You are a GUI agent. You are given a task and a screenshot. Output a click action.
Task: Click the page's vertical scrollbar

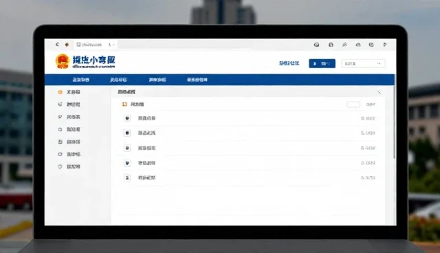click(x=394, y=122)
